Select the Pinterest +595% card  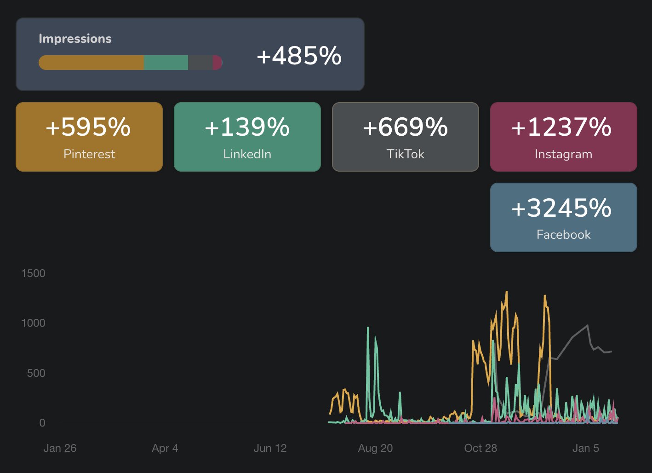89,137
